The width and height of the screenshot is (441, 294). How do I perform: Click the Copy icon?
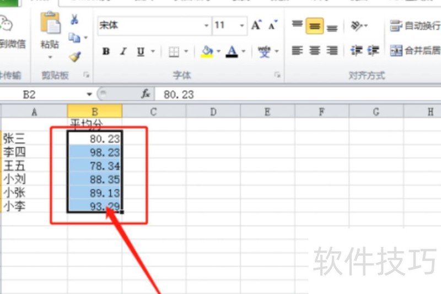(x=74, y=37)
